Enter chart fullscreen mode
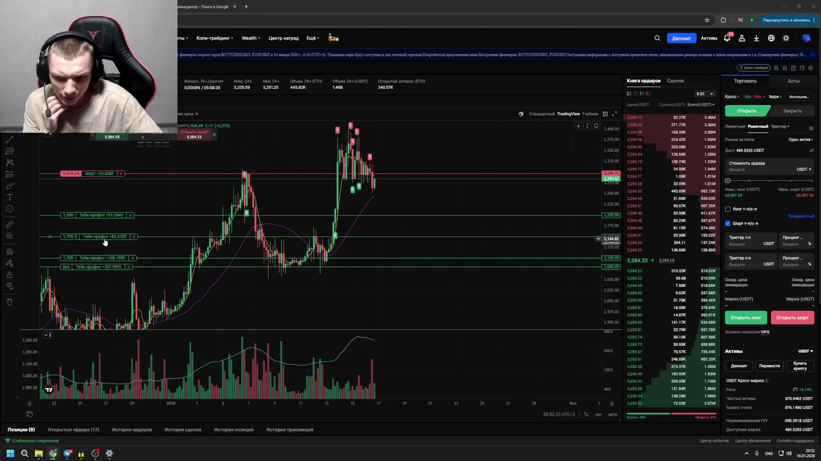The height and width of the screenshot is (461, 821). (x=614, y=114)
